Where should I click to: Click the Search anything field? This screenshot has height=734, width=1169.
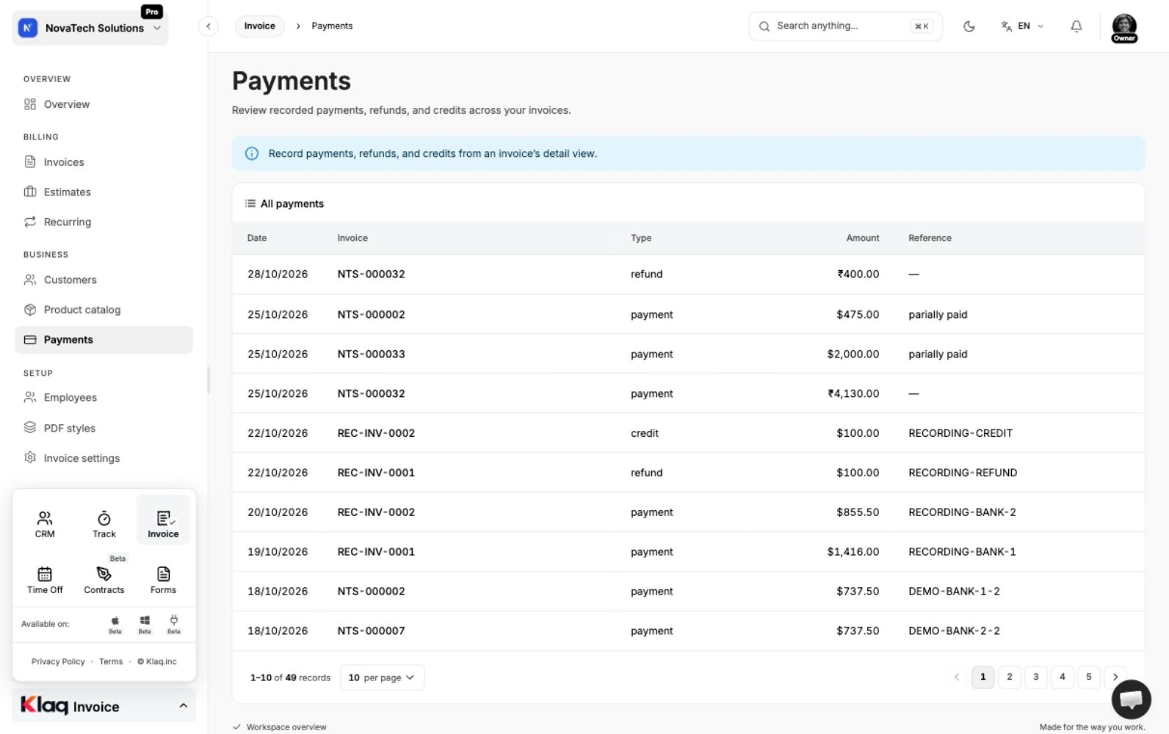pyautogui.click(x=845, y=26)
